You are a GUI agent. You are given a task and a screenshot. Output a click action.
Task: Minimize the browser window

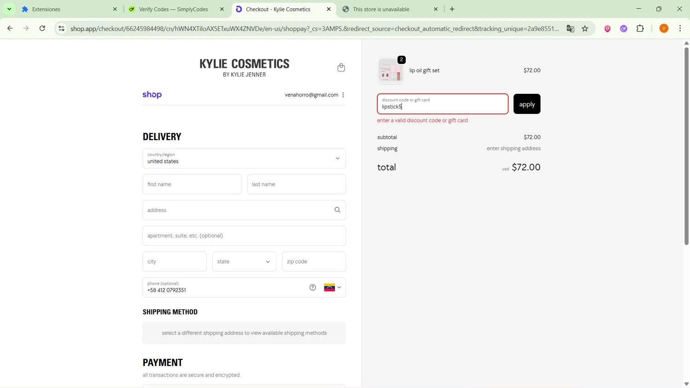[x=638, y=9]
